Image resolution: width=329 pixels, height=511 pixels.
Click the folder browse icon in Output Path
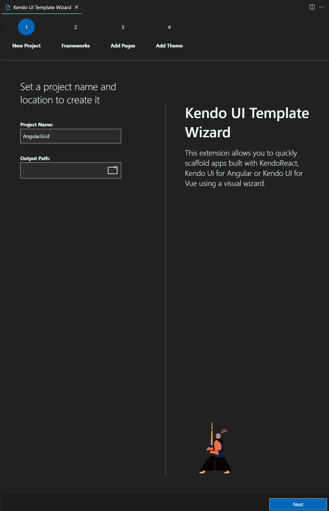pos(113,170)
